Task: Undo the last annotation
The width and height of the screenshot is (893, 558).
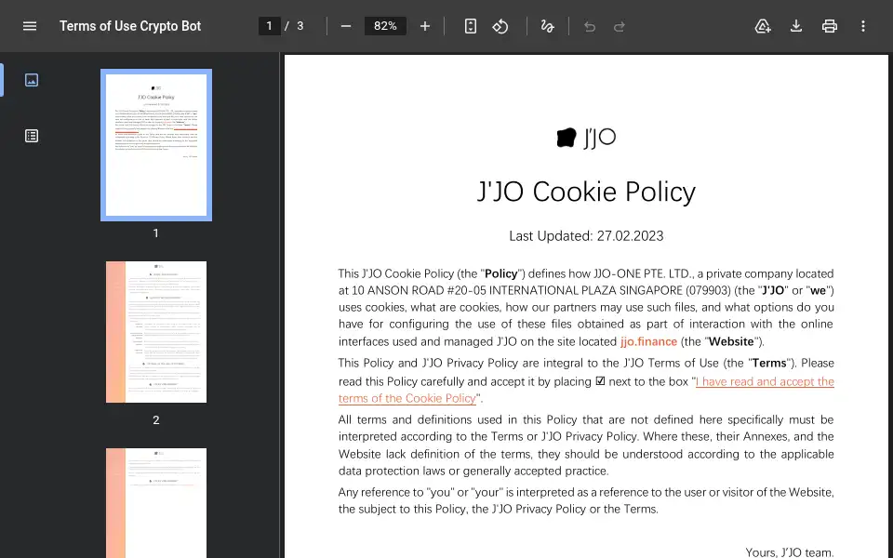Action: [590, 26]
